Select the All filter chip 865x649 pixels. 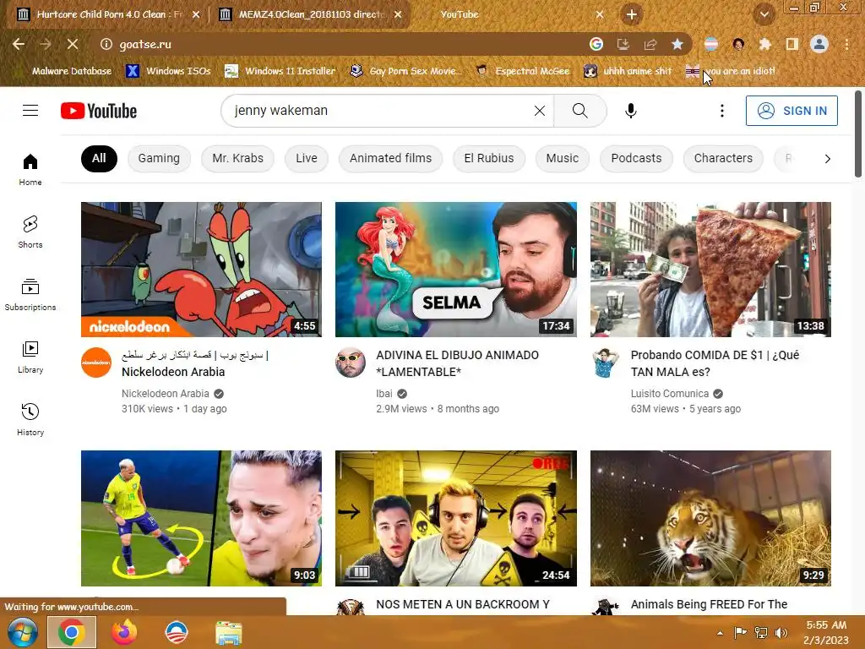tap(99, 158)
